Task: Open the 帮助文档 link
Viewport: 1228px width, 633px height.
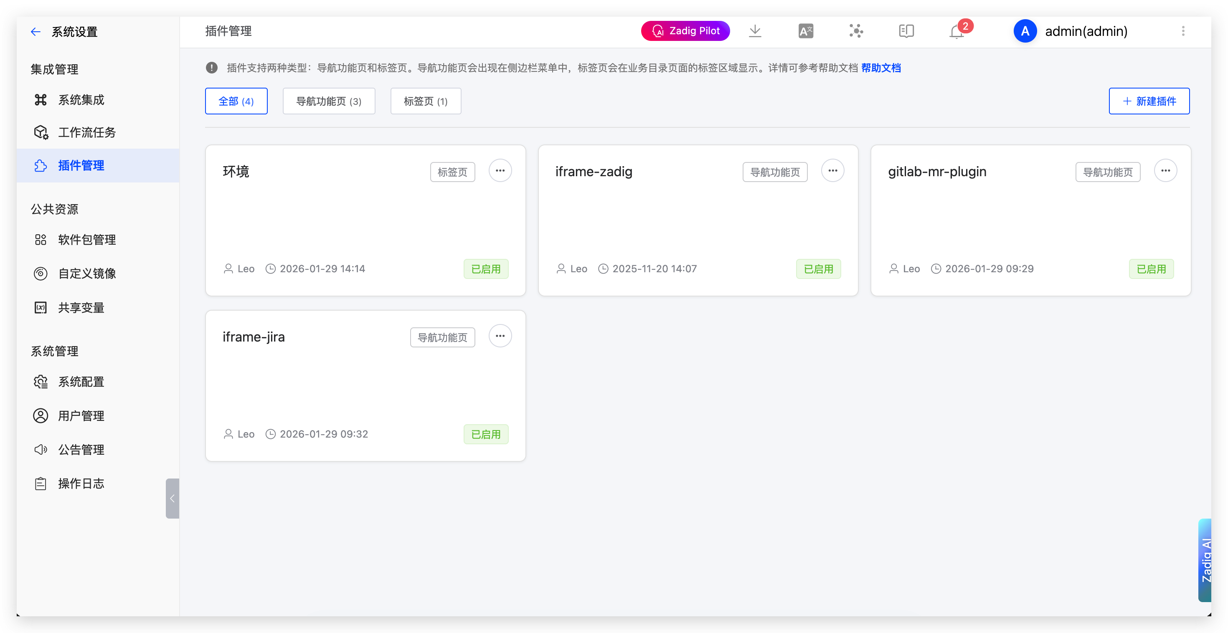Action: [x=881, y=68]
